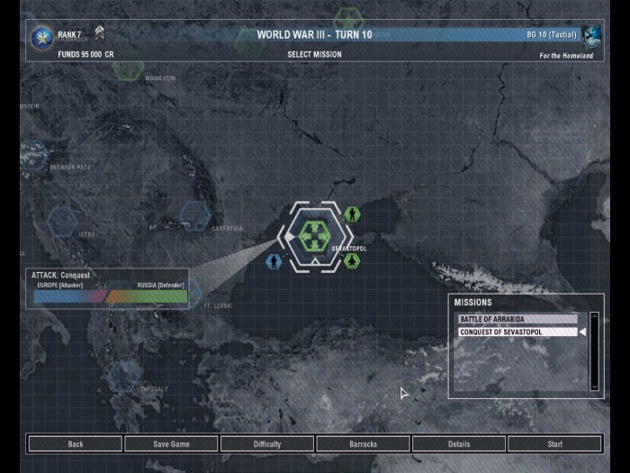Viewport: 630px width, 473px height.
Task: Click the green conquest icon at Sevastopol
Action: (x=315, y=236)
